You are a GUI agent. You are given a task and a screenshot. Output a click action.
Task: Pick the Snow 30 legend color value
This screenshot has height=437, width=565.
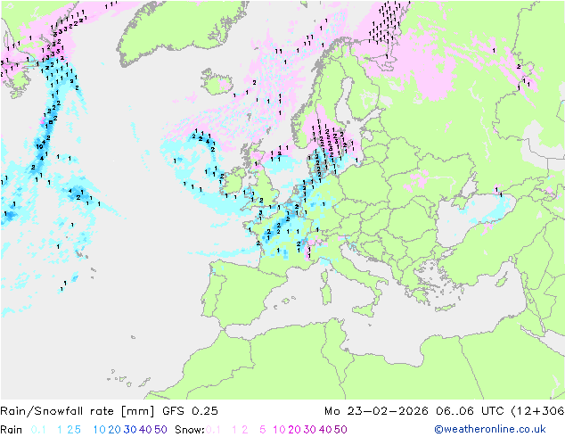[310, 430]
